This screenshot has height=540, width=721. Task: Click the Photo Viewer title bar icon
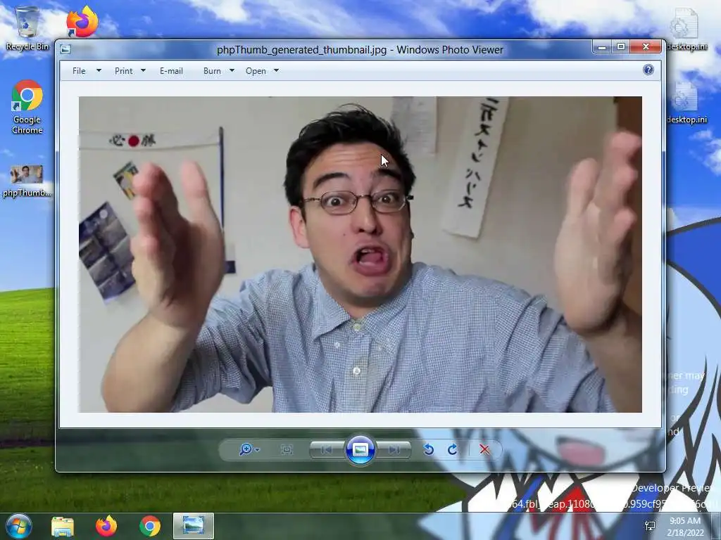pyautogui.click(x=65, y=49)
